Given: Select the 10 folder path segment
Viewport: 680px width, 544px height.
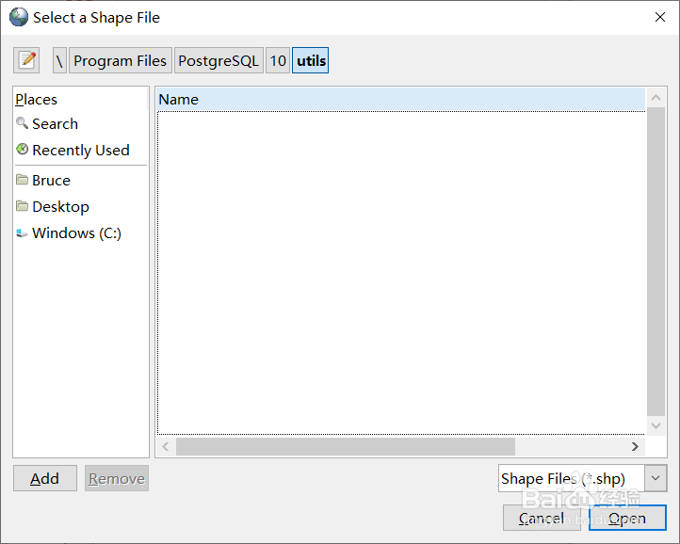Looking at the screenshot, I should (x=278, y=60).
